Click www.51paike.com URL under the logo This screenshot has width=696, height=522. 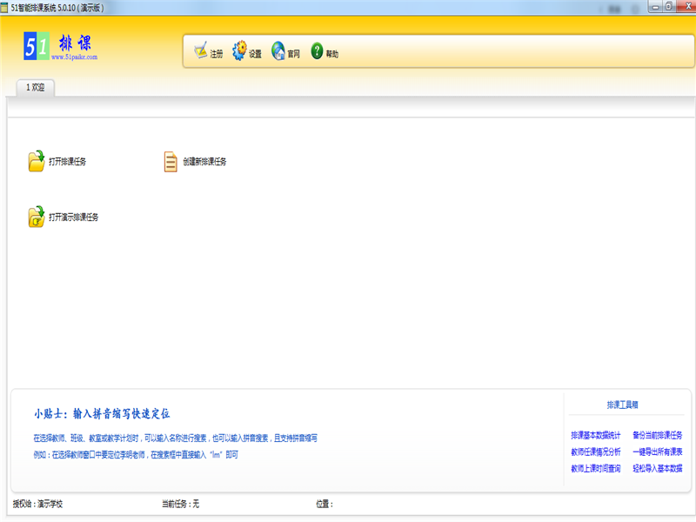[74, 57]
